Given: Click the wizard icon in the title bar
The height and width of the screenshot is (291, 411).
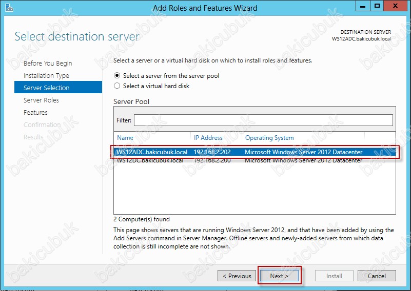Looking at the screenshot, I should coord(9,8).
